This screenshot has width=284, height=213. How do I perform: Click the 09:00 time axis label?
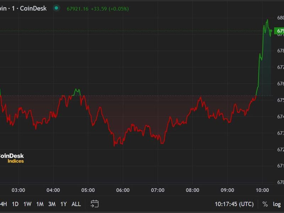227,190
